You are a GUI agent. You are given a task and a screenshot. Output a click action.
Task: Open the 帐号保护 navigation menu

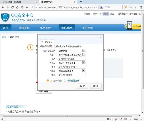46,28
